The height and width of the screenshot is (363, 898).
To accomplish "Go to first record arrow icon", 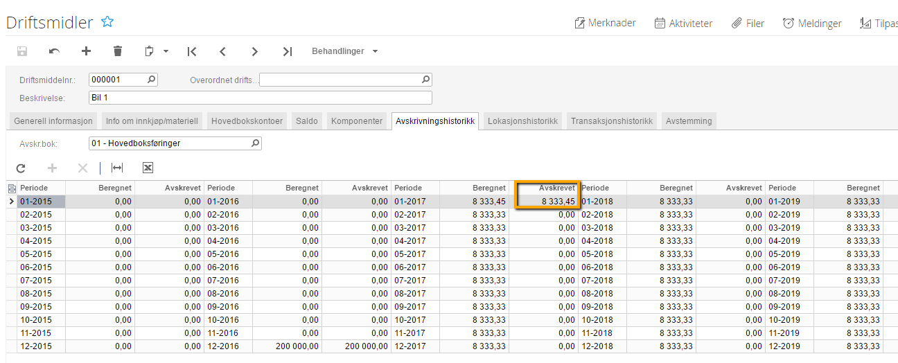I will pos(192,51).
